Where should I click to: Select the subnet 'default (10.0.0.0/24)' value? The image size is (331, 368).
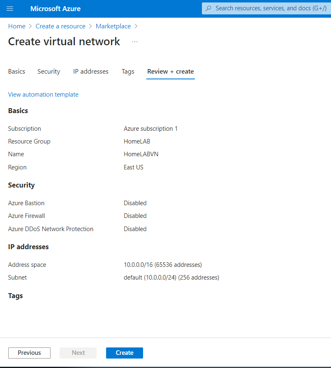tap(171, 278)
